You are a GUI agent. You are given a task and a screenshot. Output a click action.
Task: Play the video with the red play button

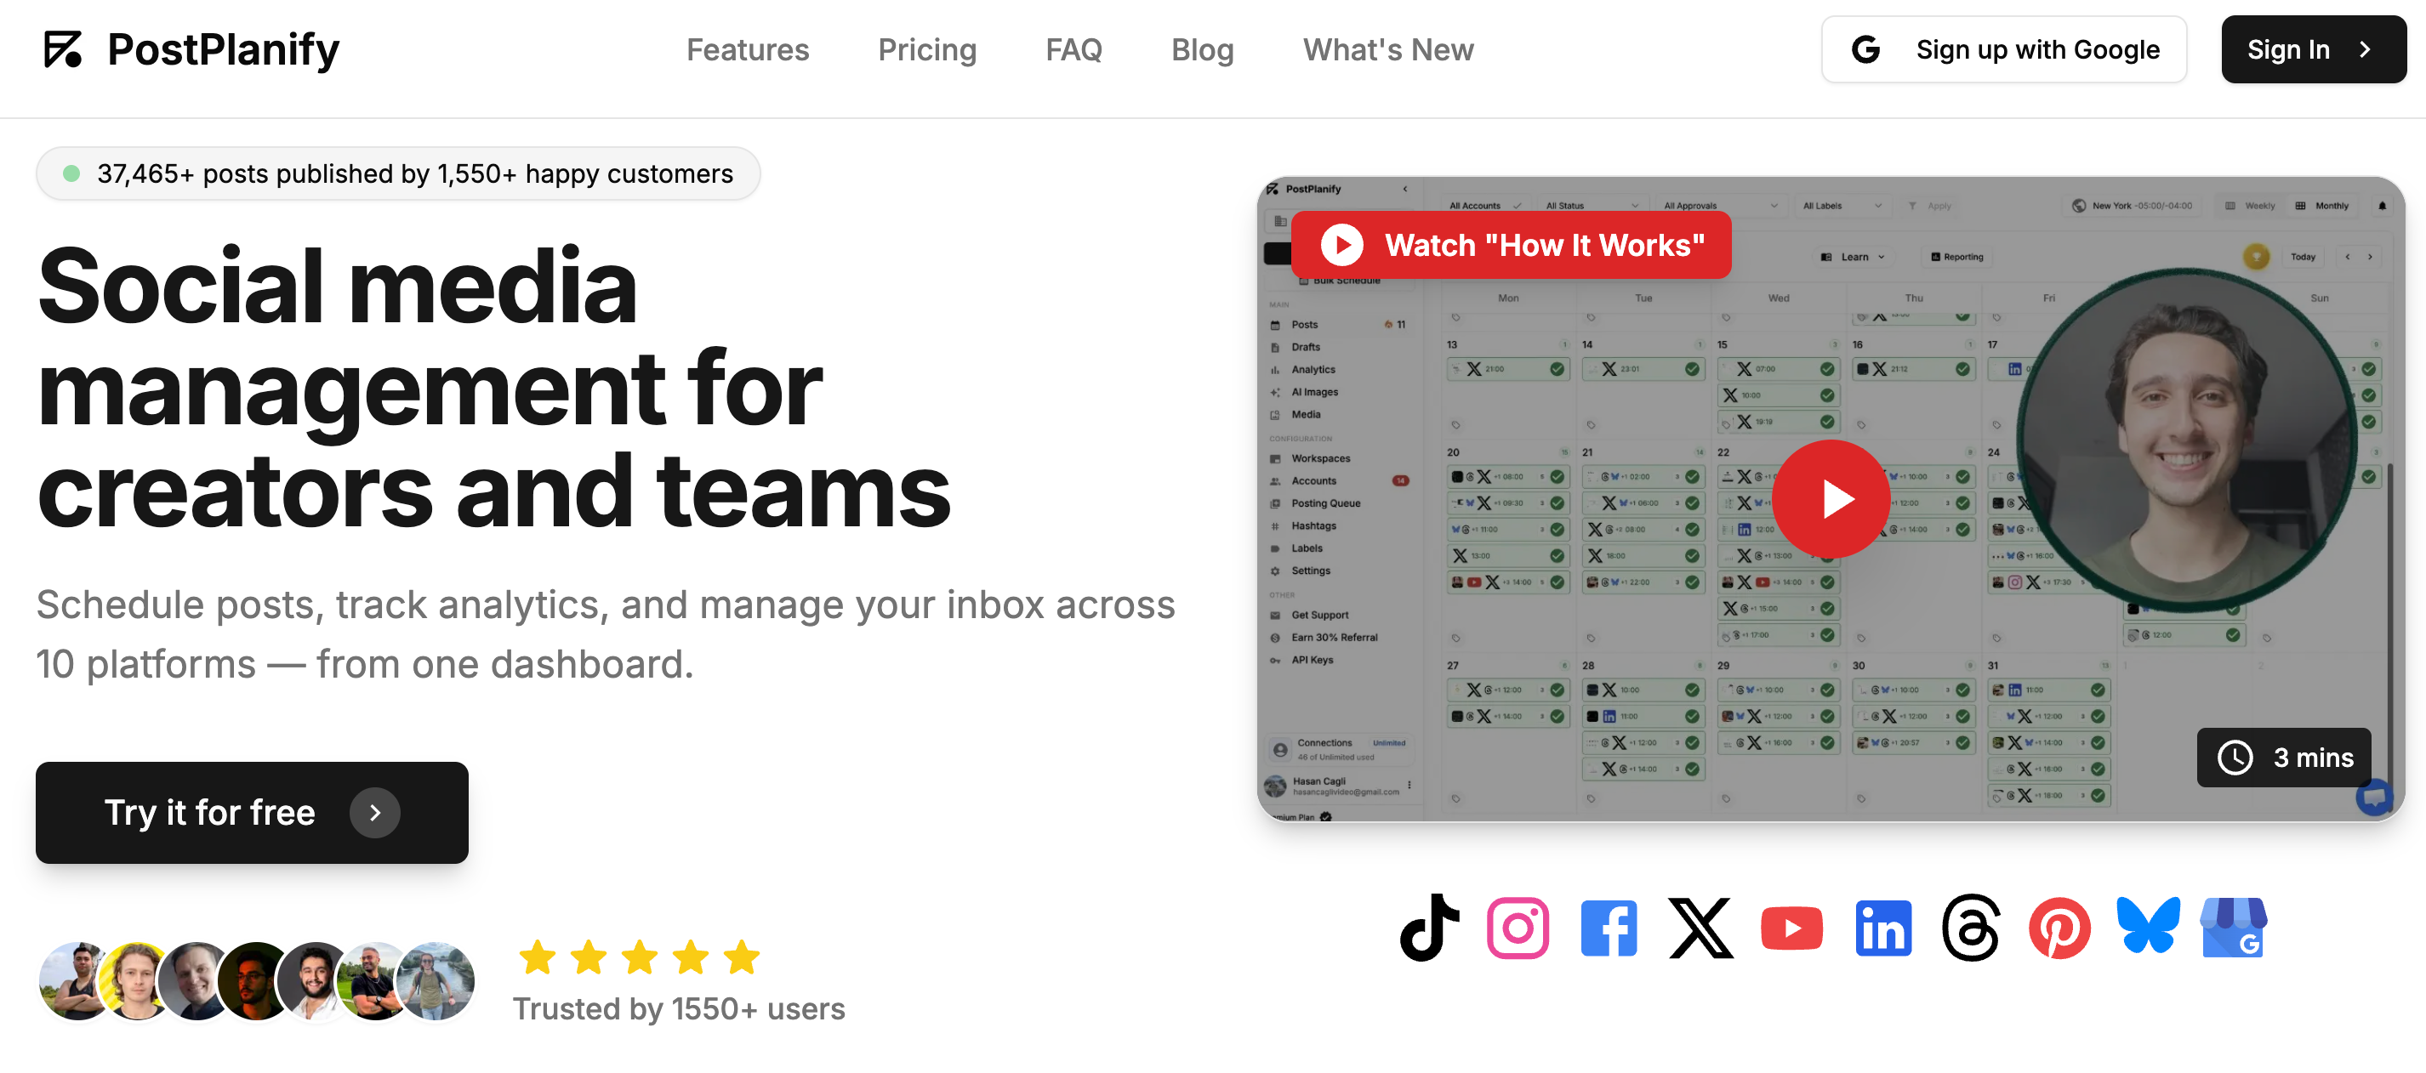pos(1830,499)
